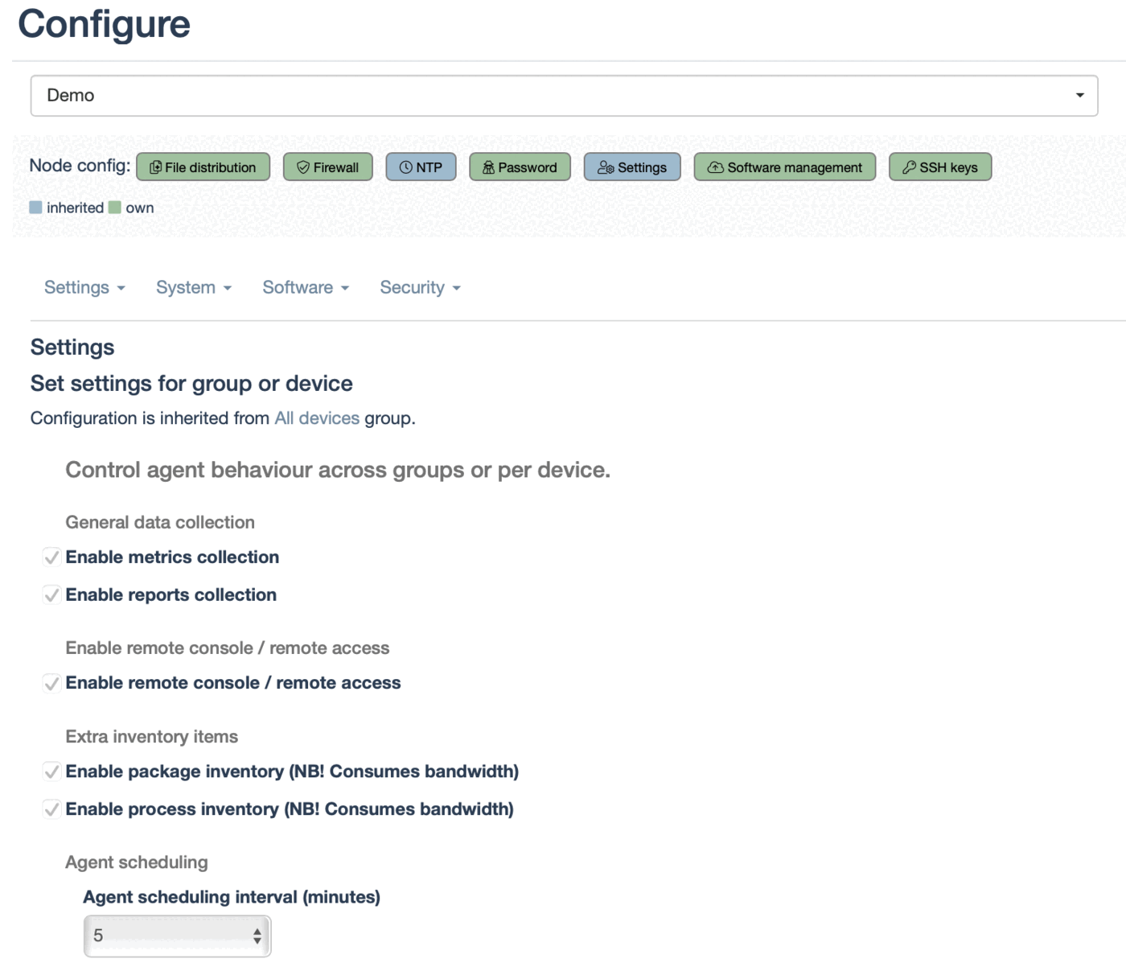Click the Firewall shield icon

303,167
